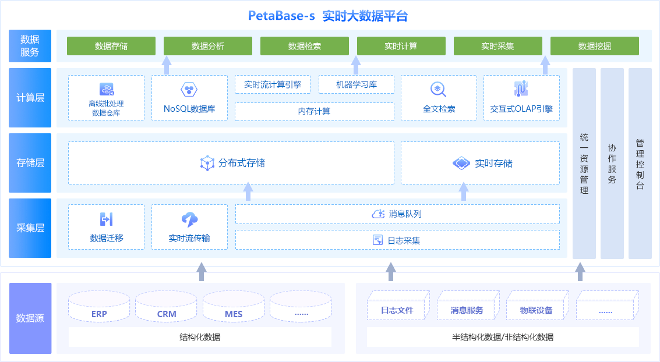Screen dimensions: 660x362
Task: Click the 全文检索 magnifier icon
Action: 438,90
